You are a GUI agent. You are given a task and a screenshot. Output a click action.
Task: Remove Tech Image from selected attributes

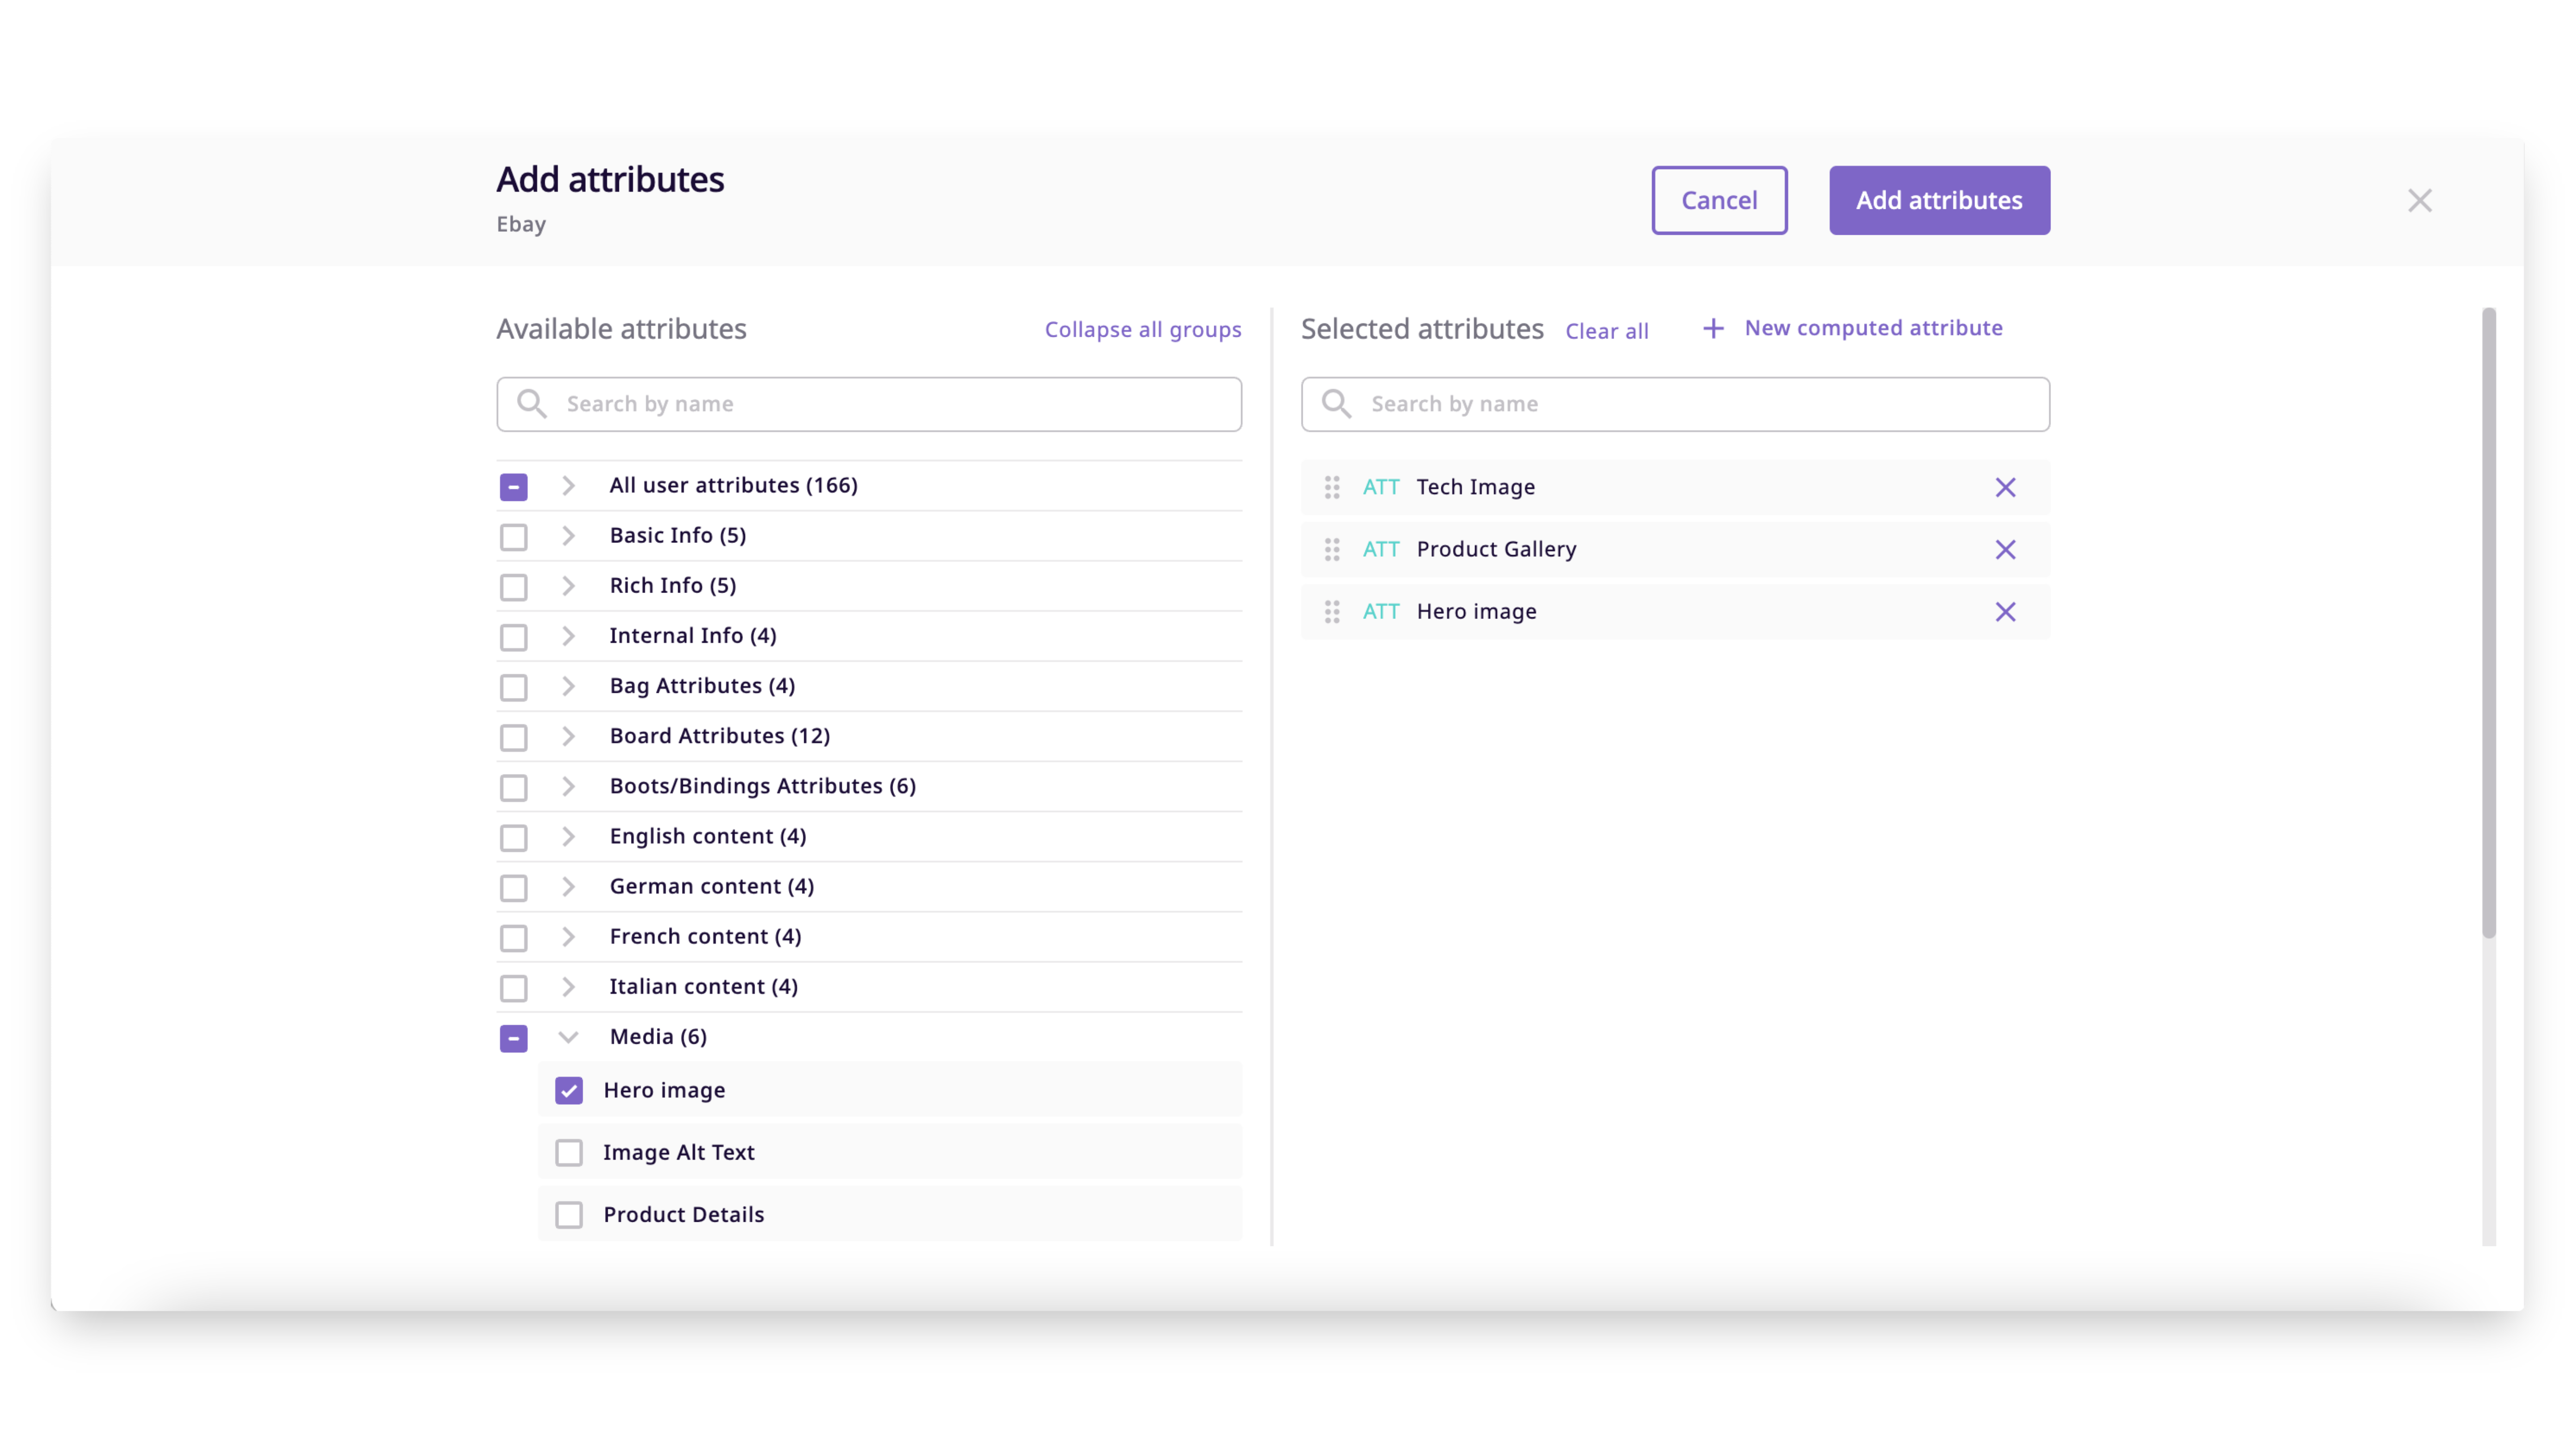2005,487
